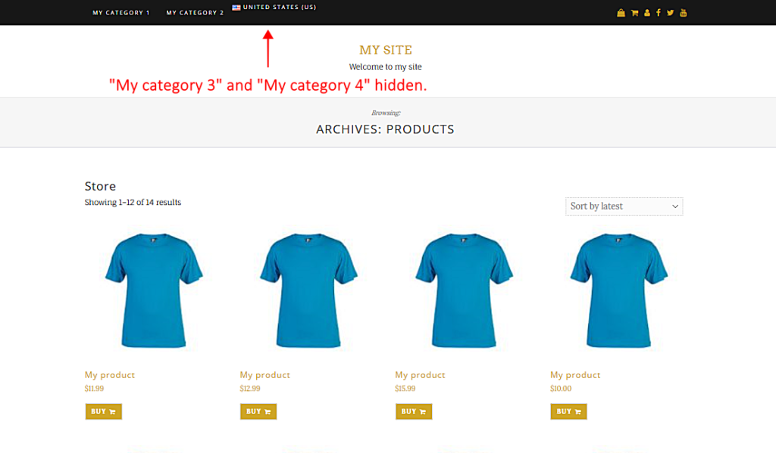This screenshot has width=776, height=453.
Task: Open the Sort by latest dropdown
Action: coord(624,206)
